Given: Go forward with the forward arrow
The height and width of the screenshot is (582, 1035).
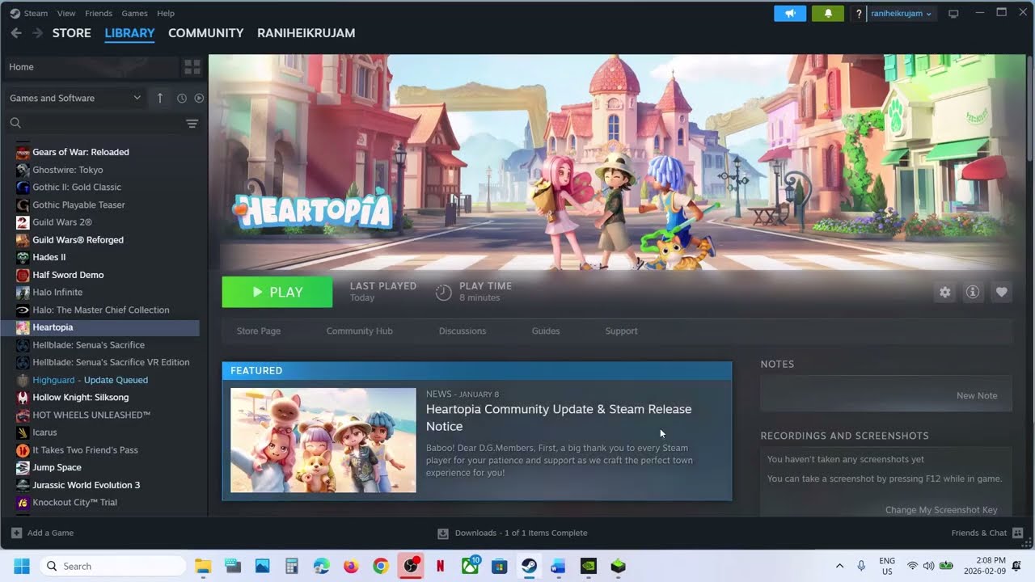Looking at the screenshot, I should 37,33.
